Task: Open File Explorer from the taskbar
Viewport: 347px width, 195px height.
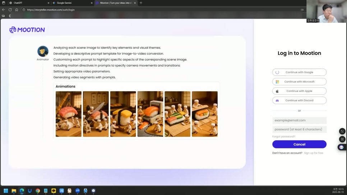Action: pos(14,191)
